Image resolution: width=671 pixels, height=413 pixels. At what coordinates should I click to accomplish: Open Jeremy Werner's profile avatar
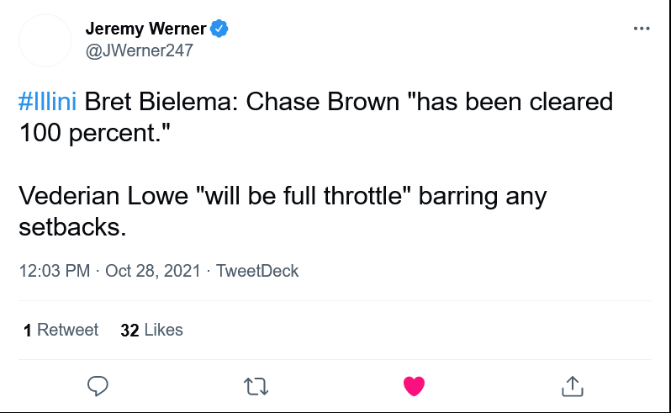pos(45,40)
